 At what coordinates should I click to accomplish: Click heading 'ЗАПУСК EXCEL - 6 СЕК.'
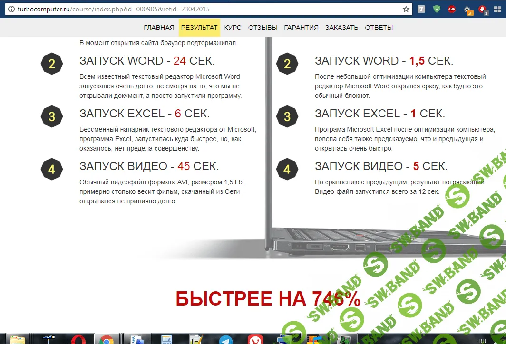(145, 114)
